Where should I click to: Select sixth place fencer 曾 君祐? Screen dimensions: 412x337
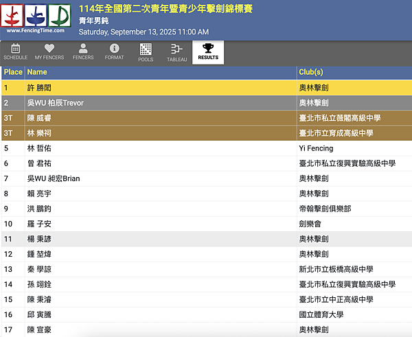click(39, 163)
